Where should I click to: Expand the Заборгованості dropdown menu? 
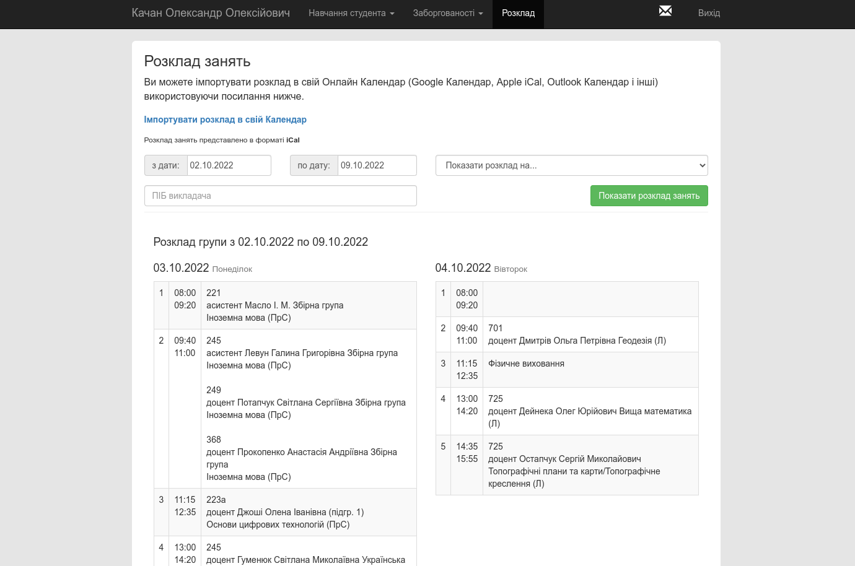click(447, 13)
